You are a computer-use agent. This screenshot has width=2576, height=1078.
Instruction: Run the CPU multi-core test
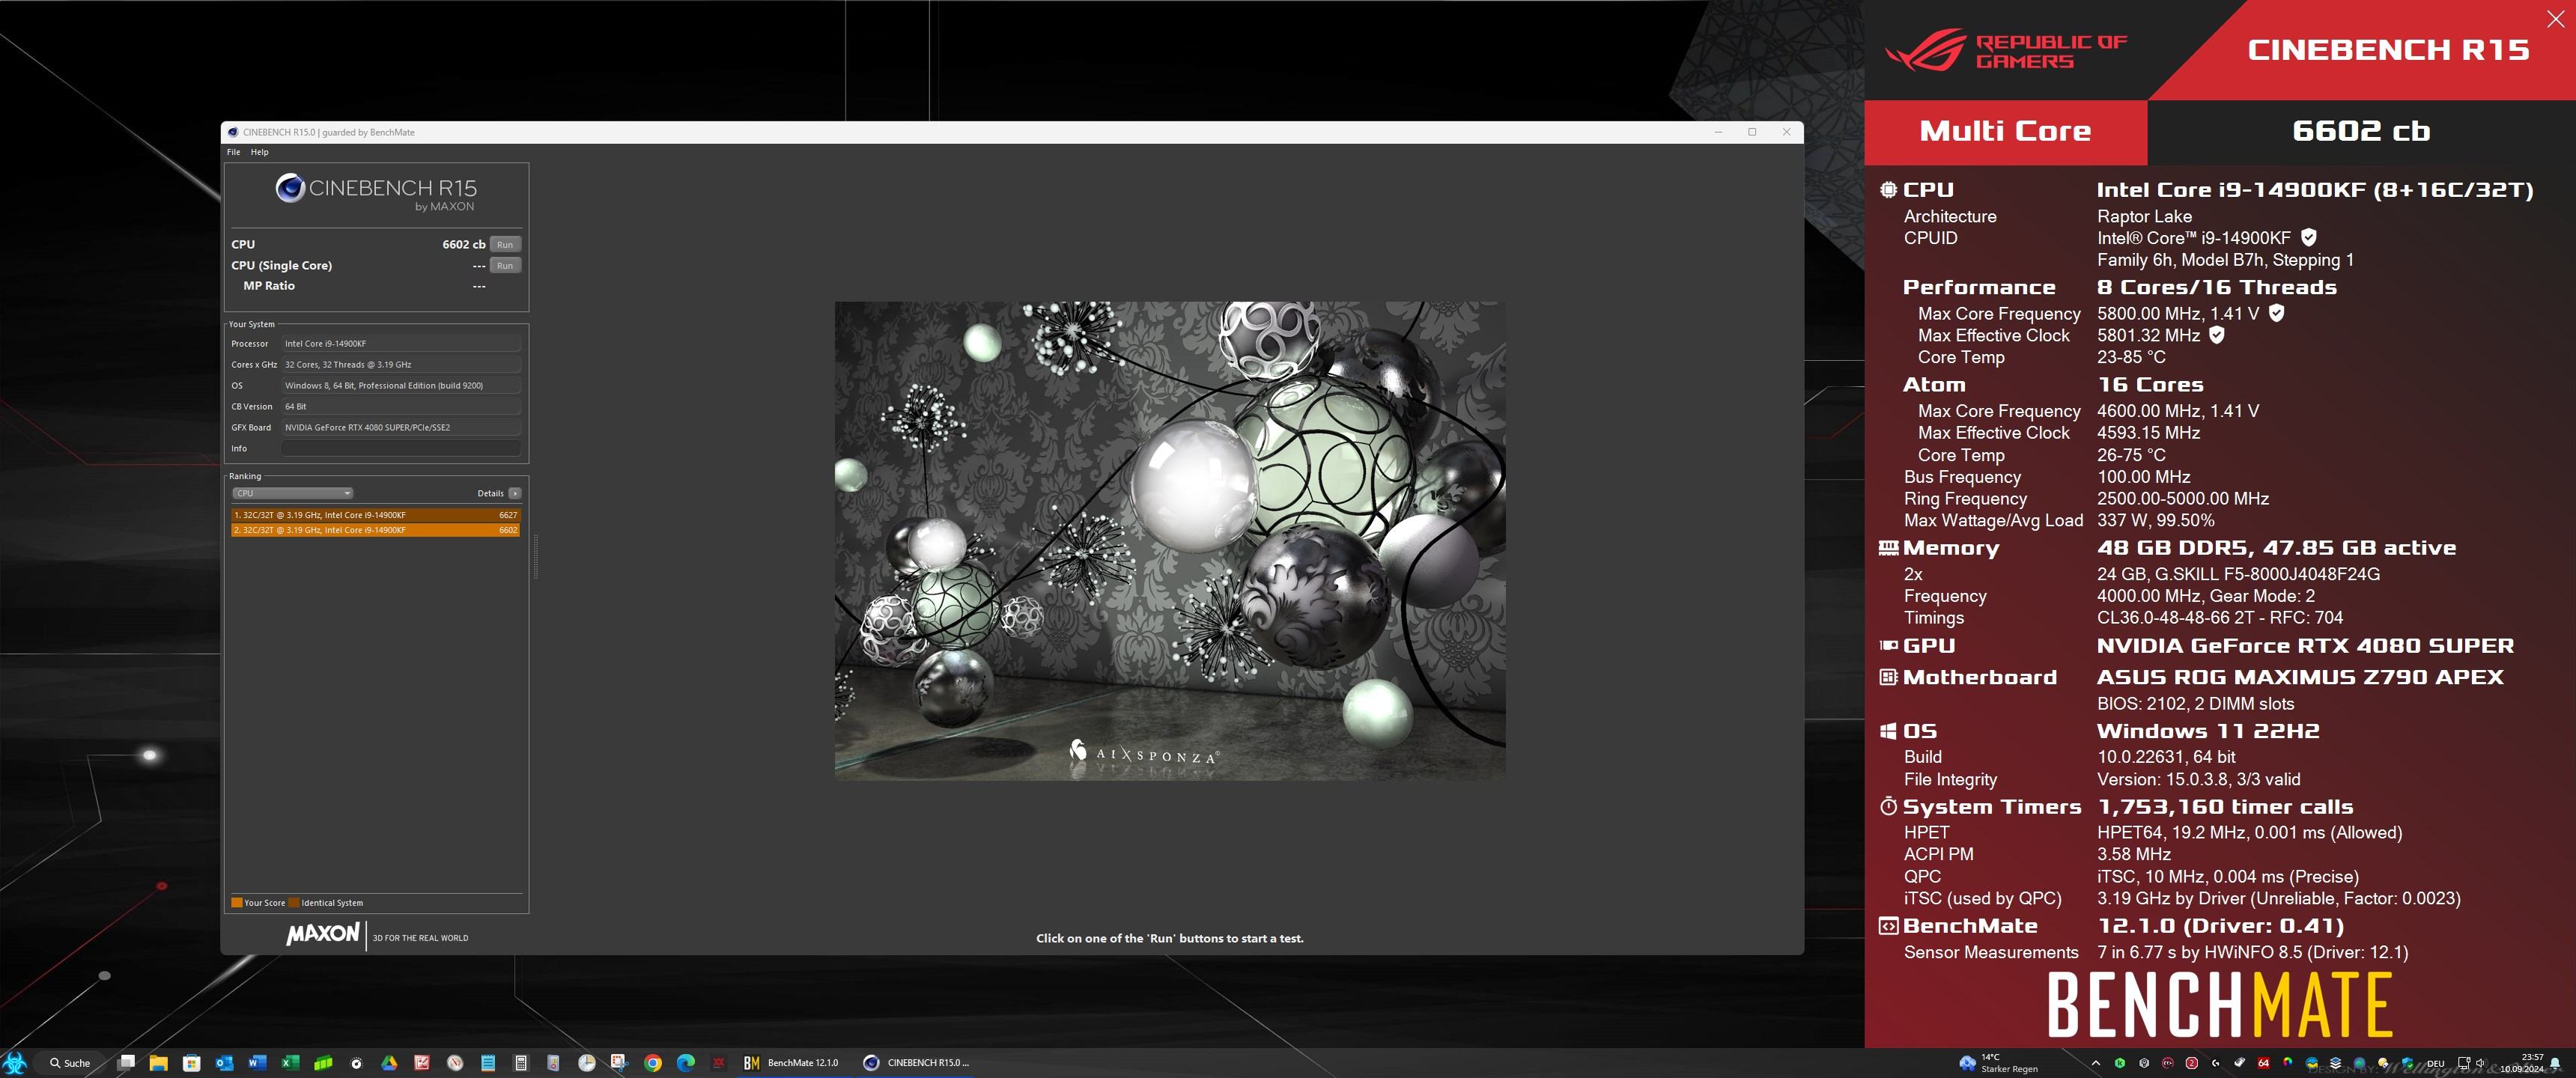pos(505,244)
